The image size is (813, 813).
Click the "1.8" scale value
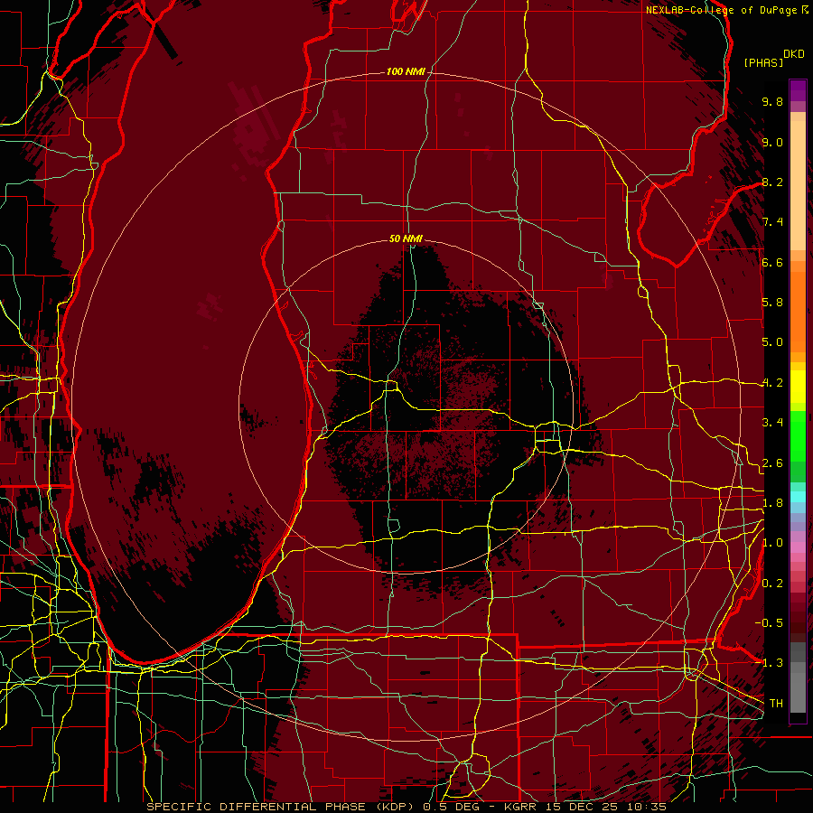point(772,503)
